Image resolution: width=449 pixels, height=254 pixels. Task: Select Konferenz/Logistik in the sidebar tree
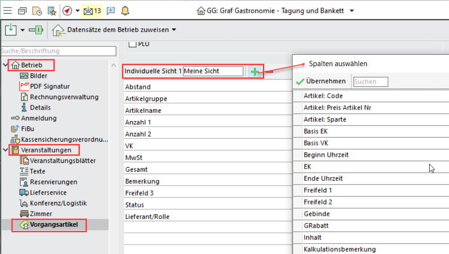coord(58,203)
